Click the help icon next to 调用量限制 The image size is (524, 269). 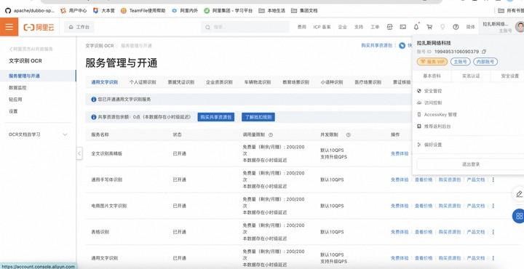pyautogui.click(x=271, y=134)
